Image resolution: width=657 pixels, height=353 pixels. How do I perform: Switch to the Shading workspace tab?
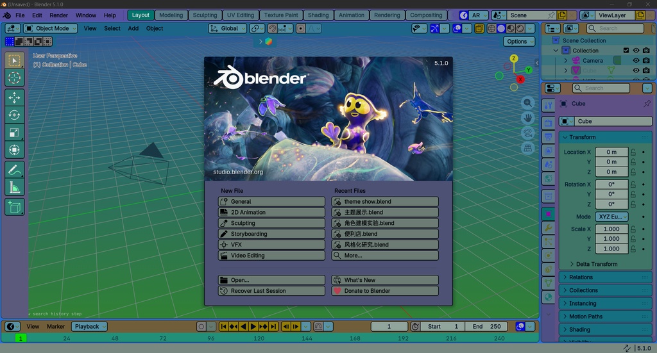coord(318,15)
